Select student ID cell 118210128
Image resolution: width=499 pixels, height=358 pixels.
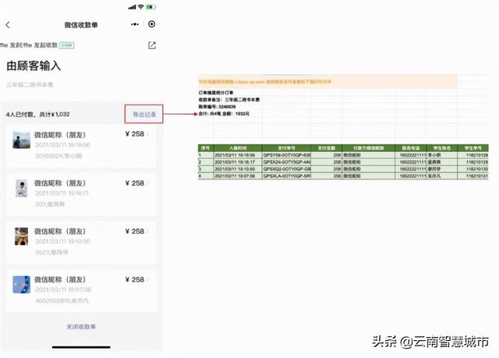click(473, 155)
